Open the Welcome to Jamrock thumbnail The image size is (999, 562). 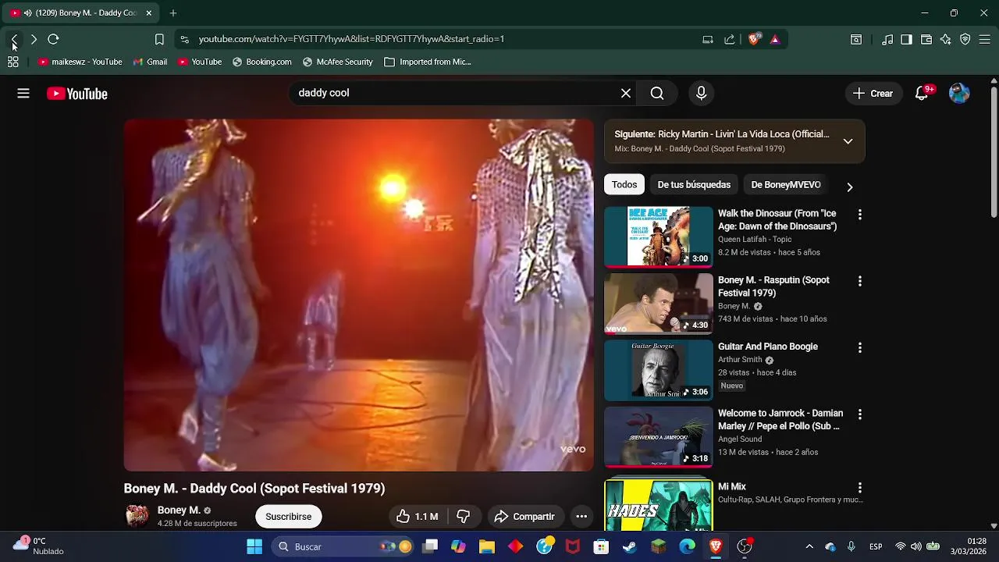click(659, 436)
